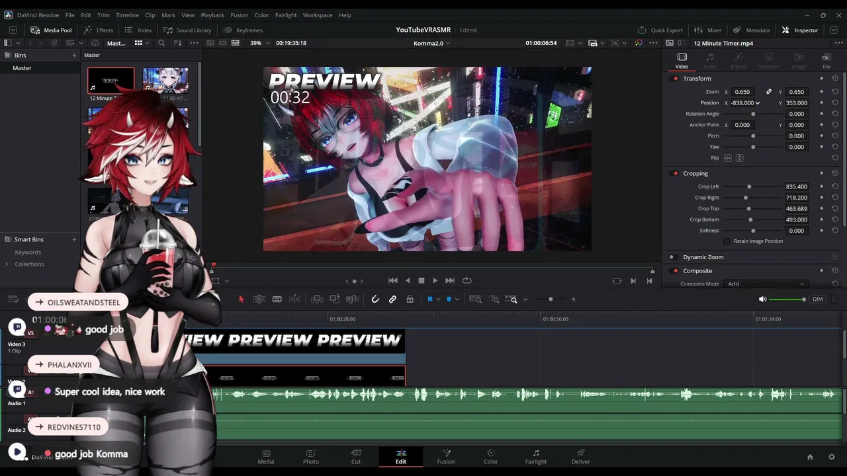Open the Playback menu

pos(212,15)
